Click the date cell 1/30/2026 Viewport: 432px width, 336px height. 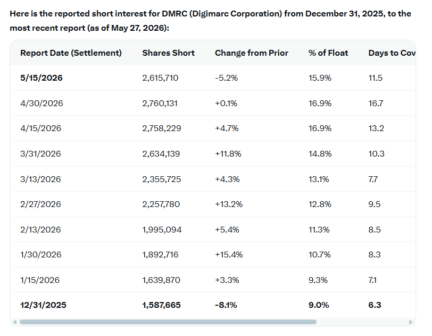coord(41,254)
